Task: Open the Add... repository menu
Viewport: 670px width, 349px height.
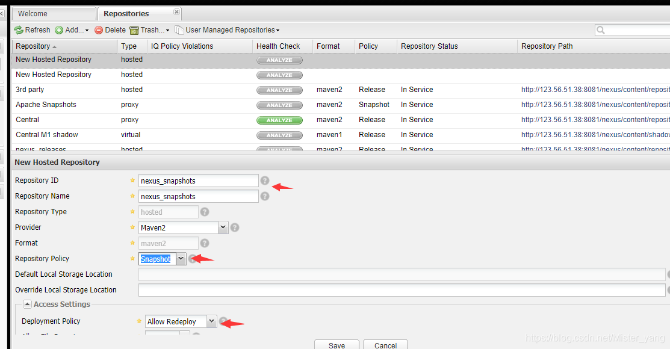Action: pos(72,30)
